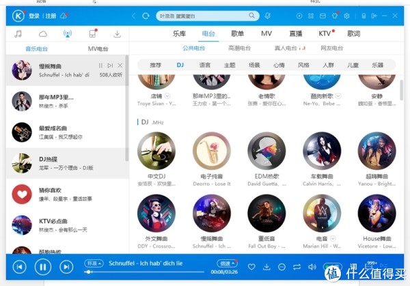Open the 直播 tab
The image size is (410, 286).
[295, 33]
